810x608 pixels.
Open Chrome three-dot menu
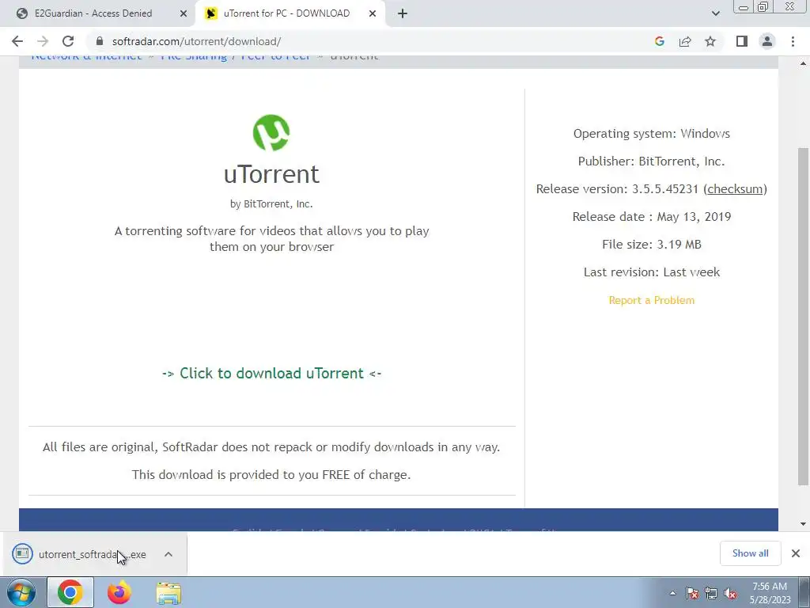click(x=793, y=41)
